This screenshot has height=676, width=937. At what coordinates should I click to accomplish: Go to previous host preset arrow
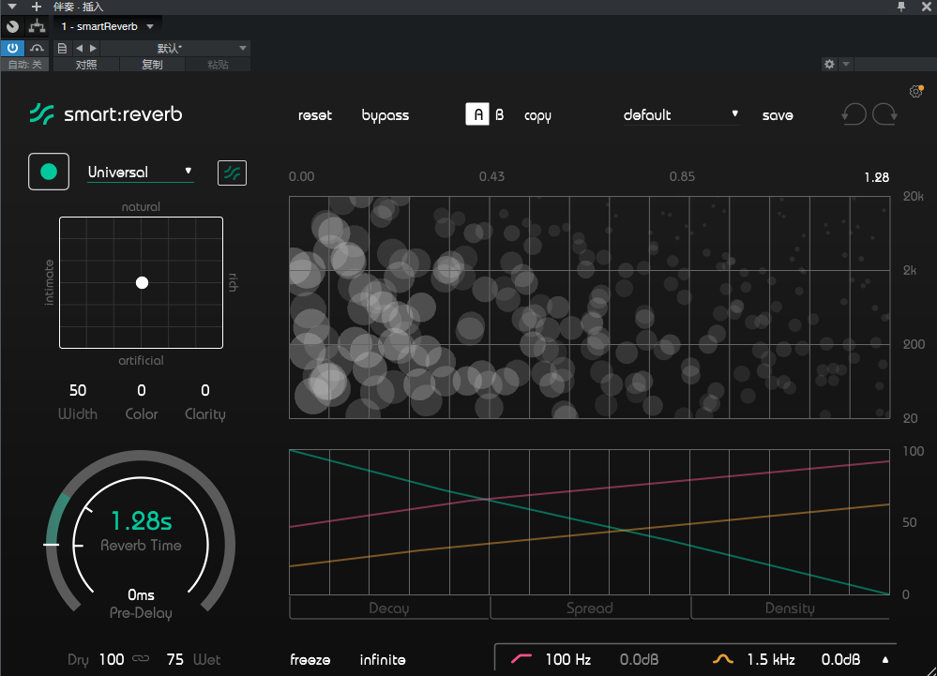[80, 49]
